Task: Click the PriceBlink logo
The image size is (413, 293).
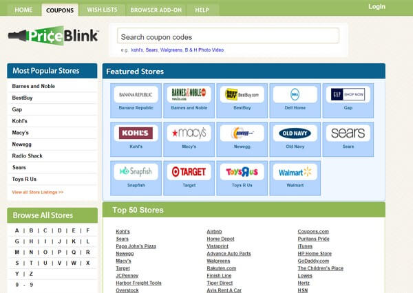Action: coord(54,36)
